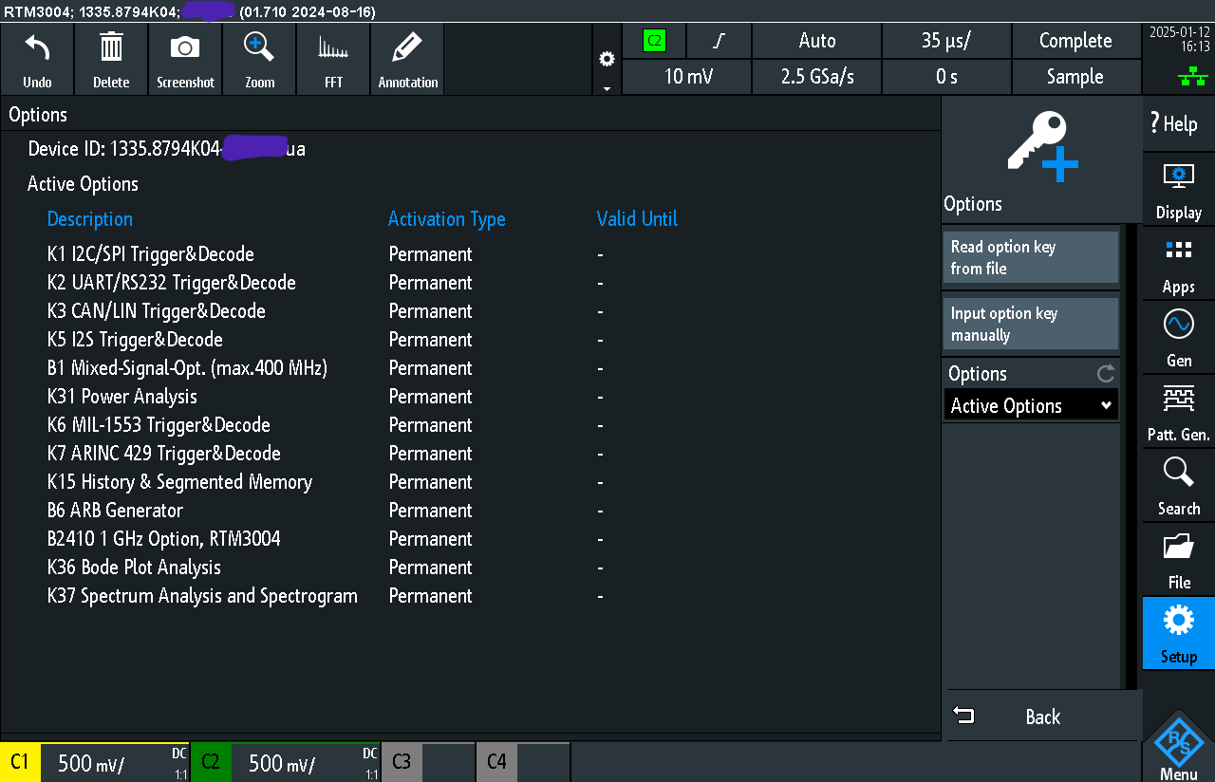Image resolution: width=1215 pixels, height=782 pixels.
Task: Expand the settings gear dropdown arrow
Action: pos(607,88)
